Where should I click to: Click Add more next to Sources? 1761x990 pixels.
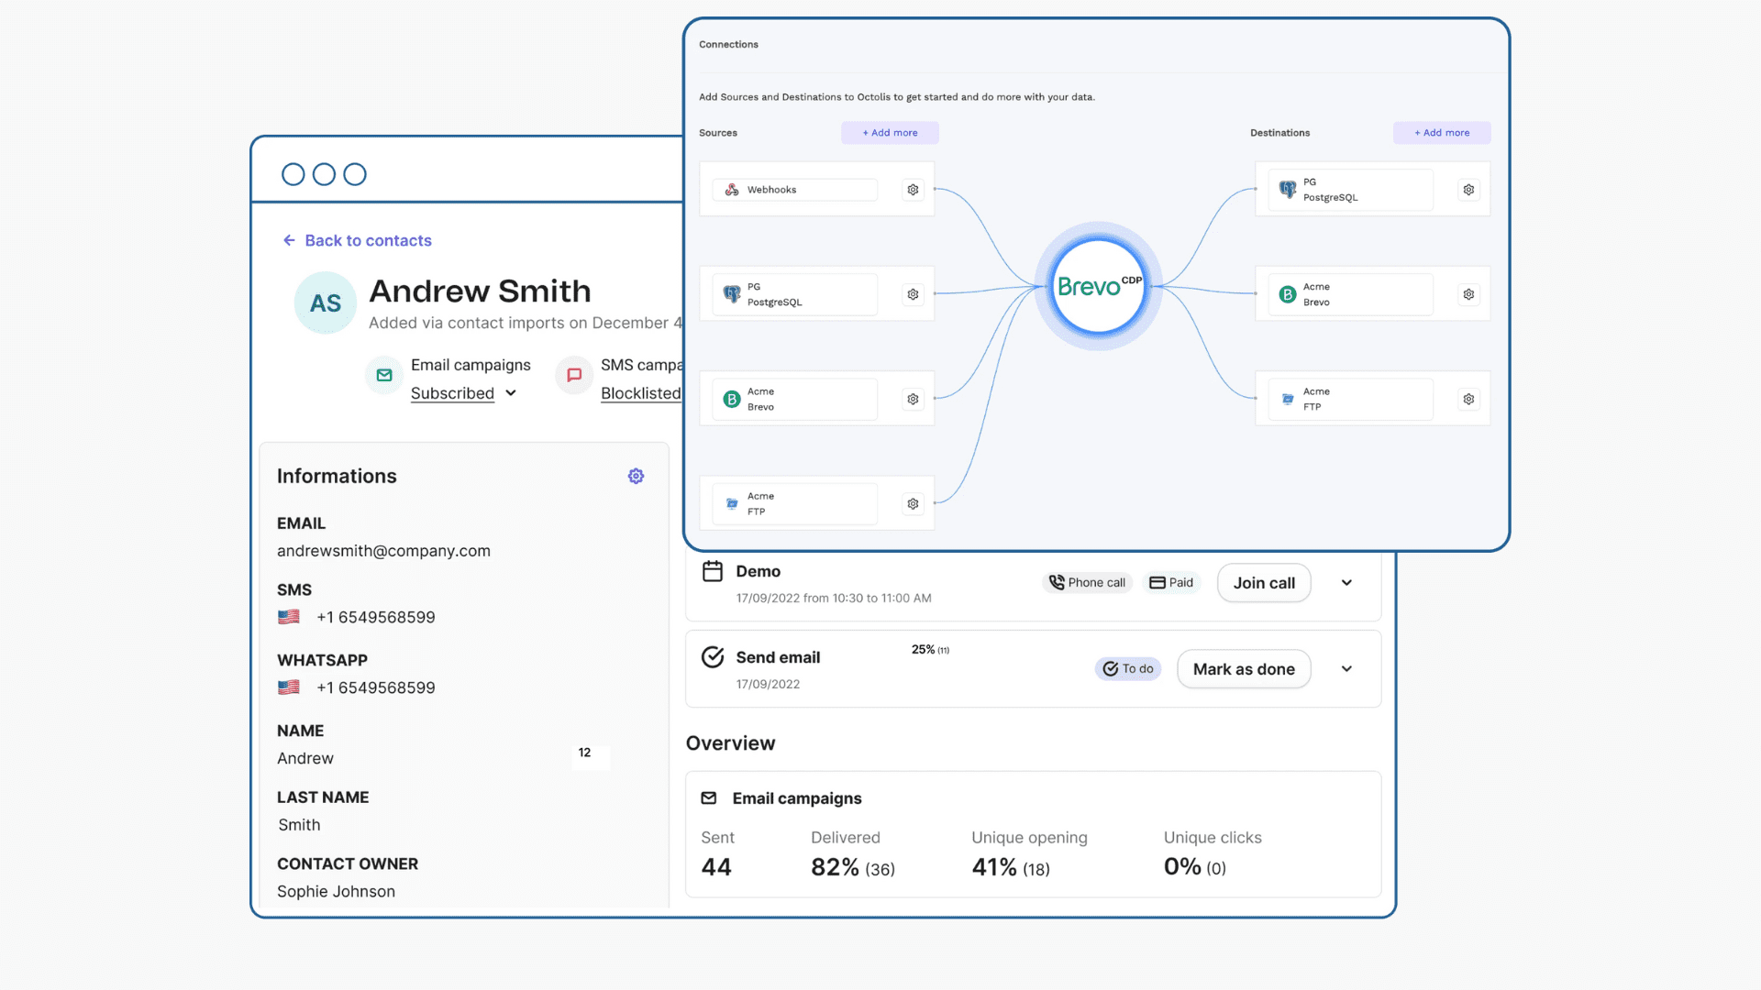(890, 133)
